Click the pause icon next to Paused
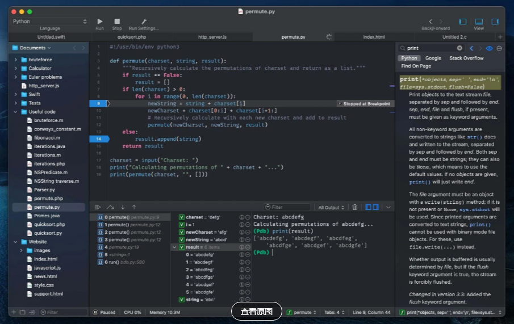 [95, 312]
